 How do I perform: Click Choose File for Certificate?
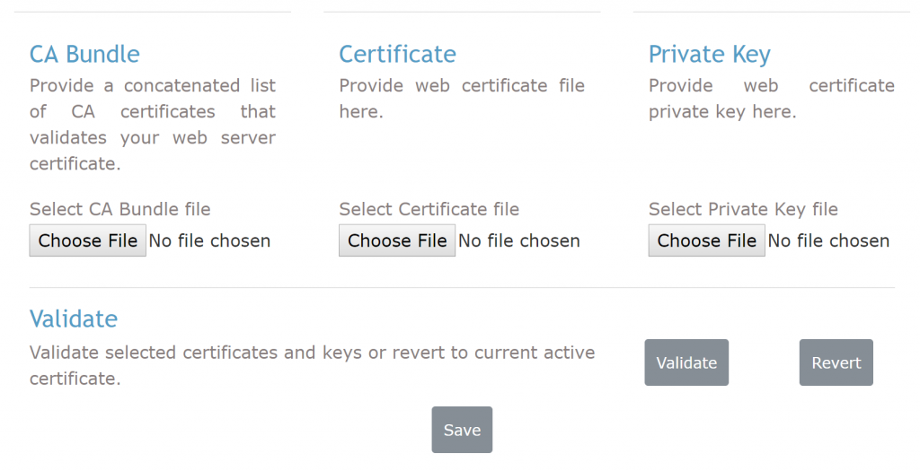[397, 240]
